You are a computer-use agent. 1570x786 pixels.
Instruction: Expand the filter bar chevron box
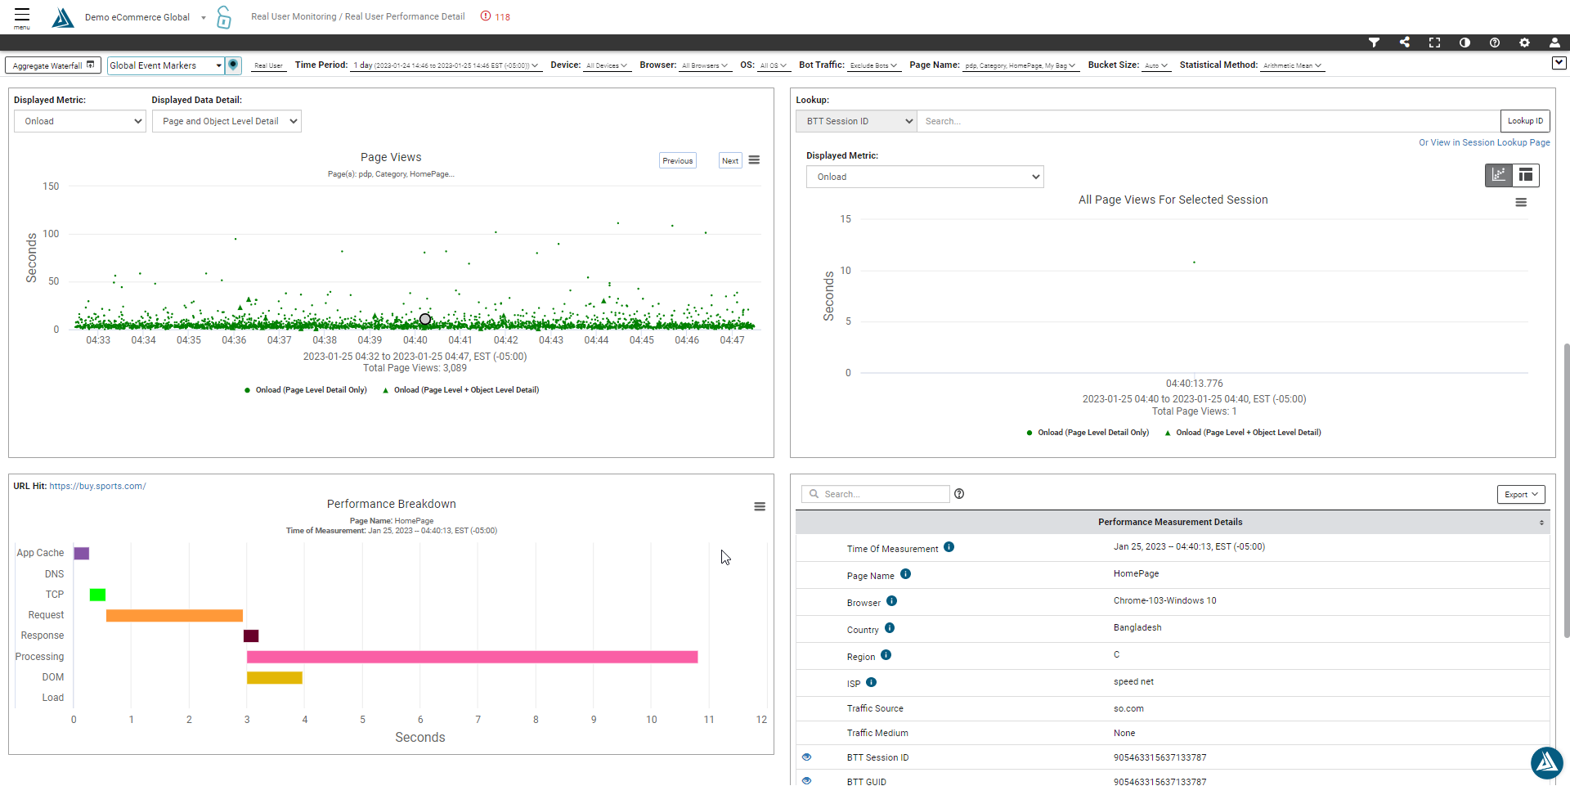tap(1559, 63)
